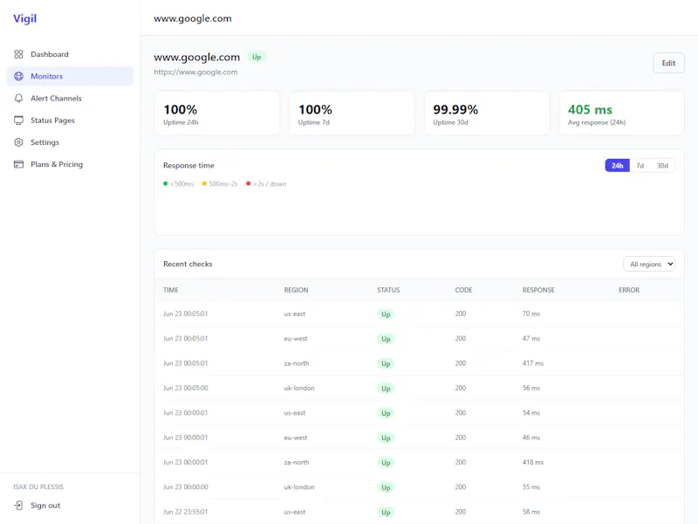The width and height of the screenshot is (698, 524).
Task: Click the REGION column header
Action: coord(296,290)
